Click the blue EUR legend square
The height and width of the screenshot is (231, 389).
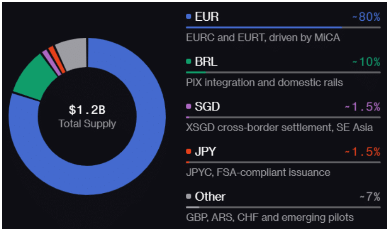pyautogui.click(x=188, y=17)
